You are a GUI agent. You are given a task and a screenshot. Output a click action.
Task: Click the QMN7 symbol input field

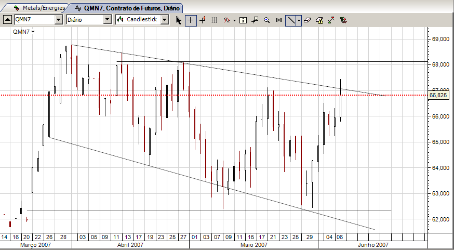(x=35, y=20)
